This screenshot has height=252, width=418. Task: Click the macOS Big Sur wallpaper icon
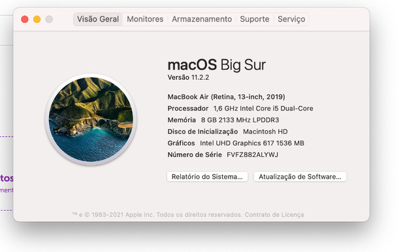click(91, 119)
